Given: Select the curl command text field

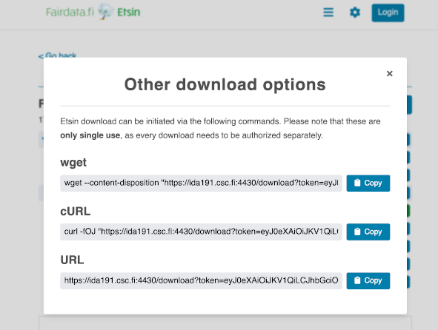Looking at the screenshot, I should coord(201,232).
